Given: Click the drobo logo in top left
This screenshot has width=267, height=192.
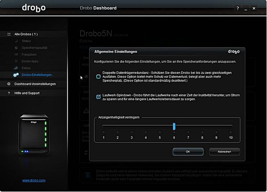Looking at the screenshot, I should (x=34, y=8).
